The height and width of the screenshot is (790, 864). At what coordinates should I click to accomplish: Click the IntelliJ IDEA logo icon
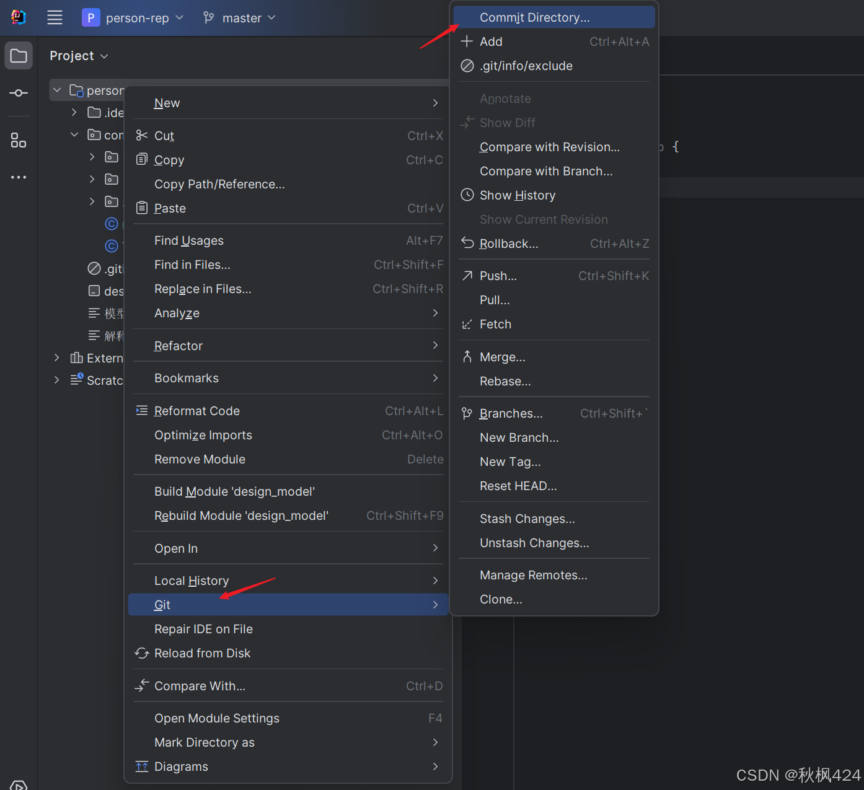18,17
